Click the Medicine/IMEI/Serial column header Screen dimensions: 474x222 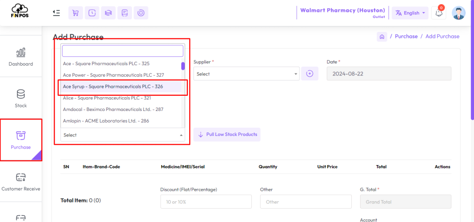pyautogui.click(x=183, y=166)
